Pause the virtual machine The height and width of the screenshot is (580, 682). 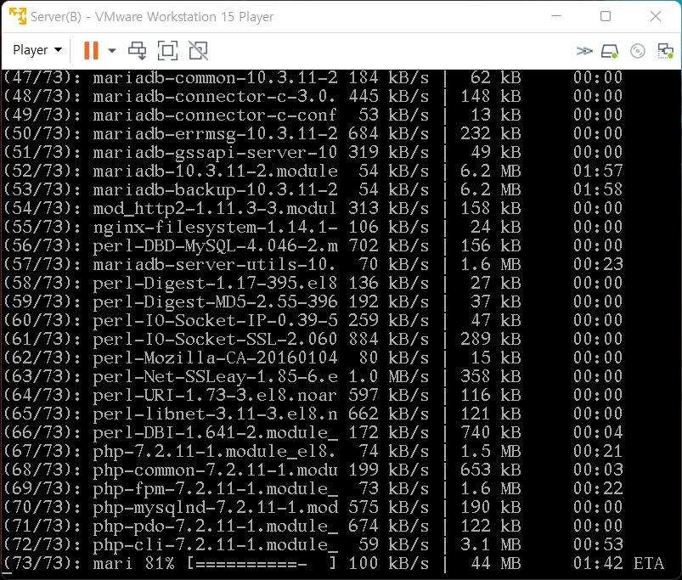pyautogui.click(x=91, y=50)
